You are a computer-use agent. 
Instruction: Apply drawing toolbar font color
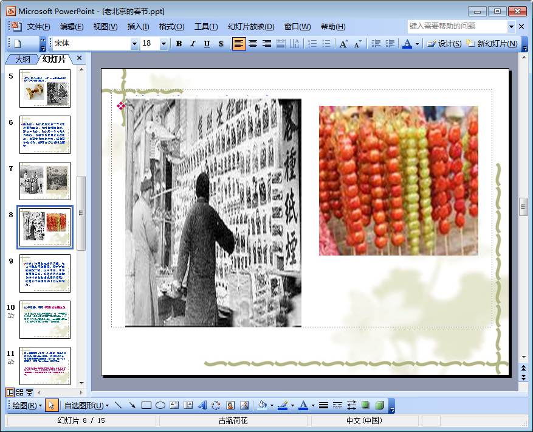pos(303,405)
